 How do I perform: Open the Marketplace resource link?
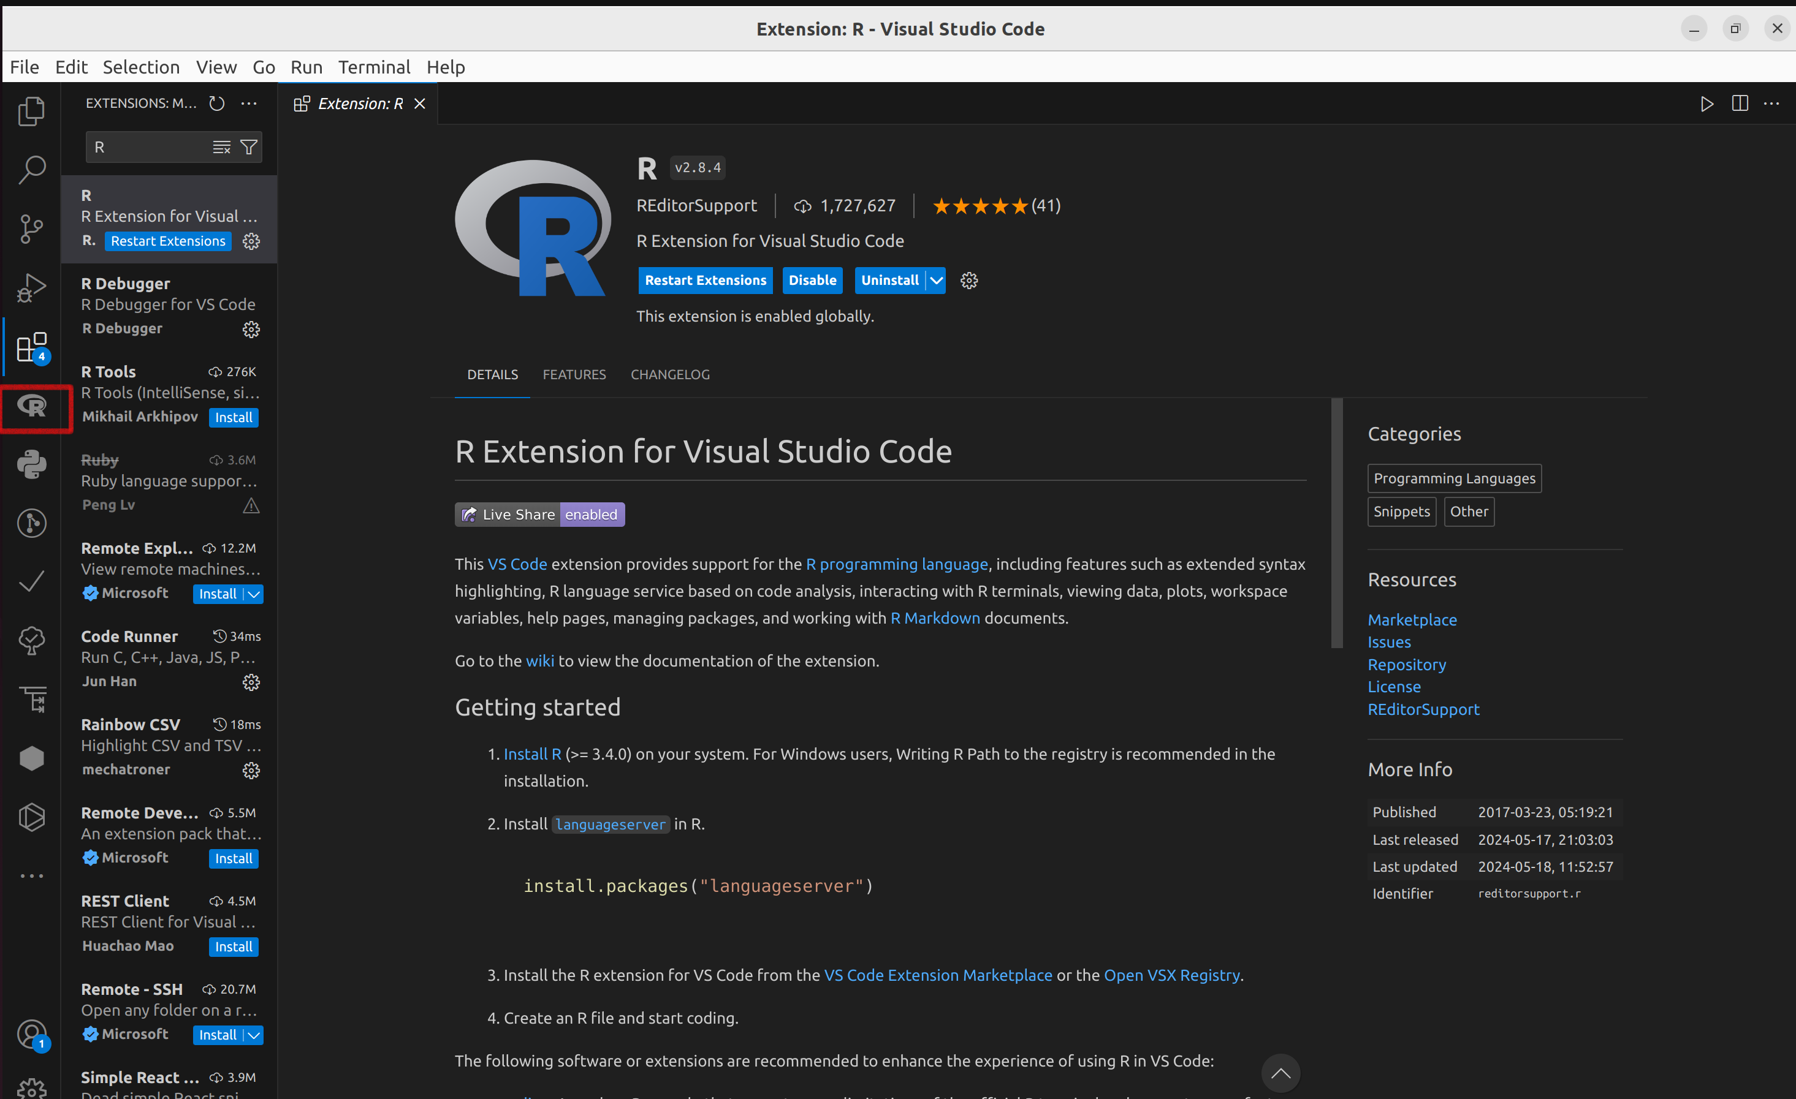(1412, 620)
